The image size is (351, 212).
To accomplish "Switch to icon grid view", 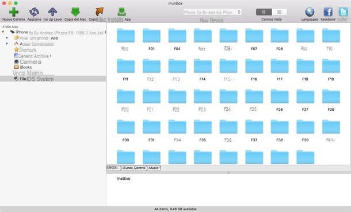I will (264, 12).
